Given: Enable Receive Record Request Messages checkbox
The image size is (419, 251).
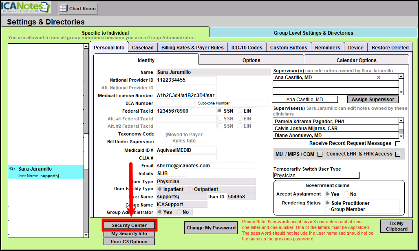Looking at the screenshot, I should pyautogui.click(x=398, y=144).
